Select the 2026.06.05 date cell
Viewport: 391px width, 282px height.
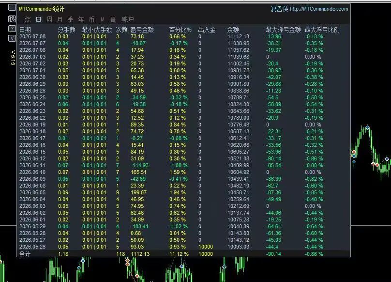[32, 192]
